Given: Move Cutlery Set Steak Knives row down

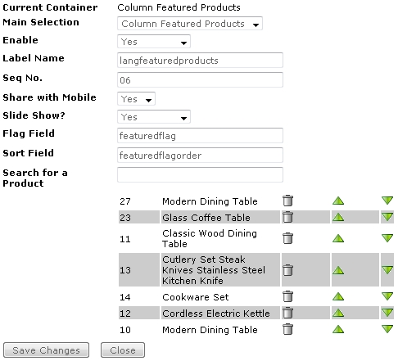Looking at the screenshot, I should [x=387, y=270].
